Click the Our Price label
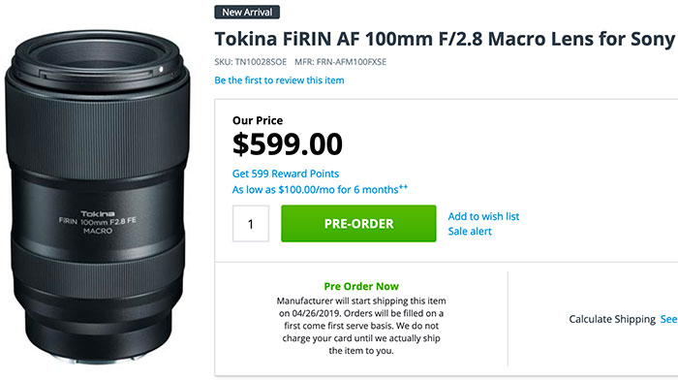 (258, 120)
